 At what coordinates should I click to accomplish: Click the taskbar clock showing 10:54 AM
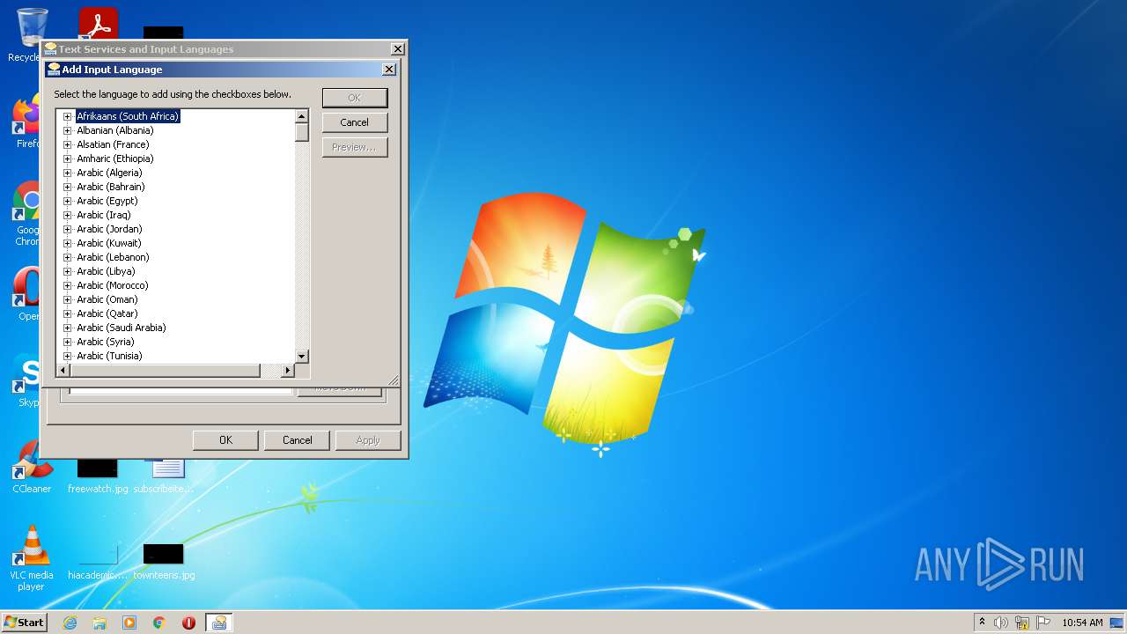pos(1082,623)
